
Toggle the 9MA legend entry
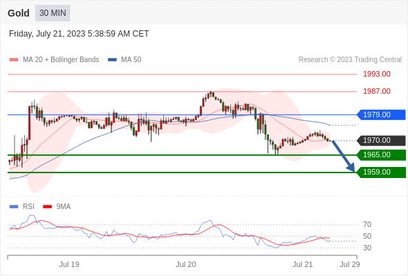click(x=57, y=207)
